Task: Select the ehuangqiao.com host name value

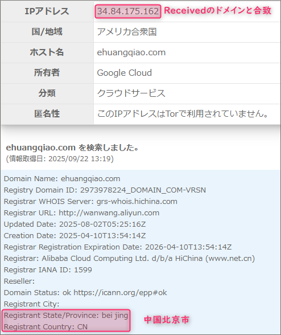Action: (x=131, y=52)
